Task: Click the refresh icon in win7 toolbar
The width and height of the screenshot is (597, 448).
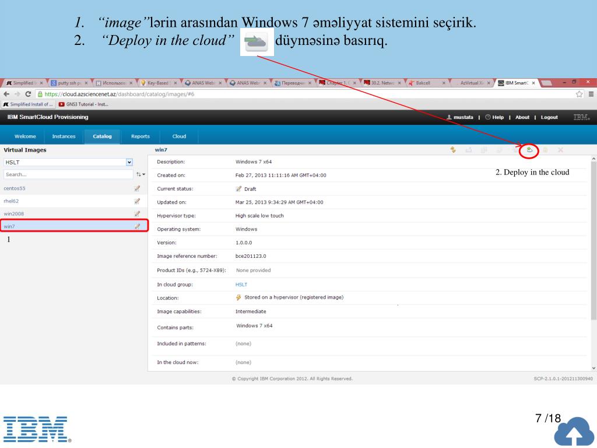Action: click(452, 150)
